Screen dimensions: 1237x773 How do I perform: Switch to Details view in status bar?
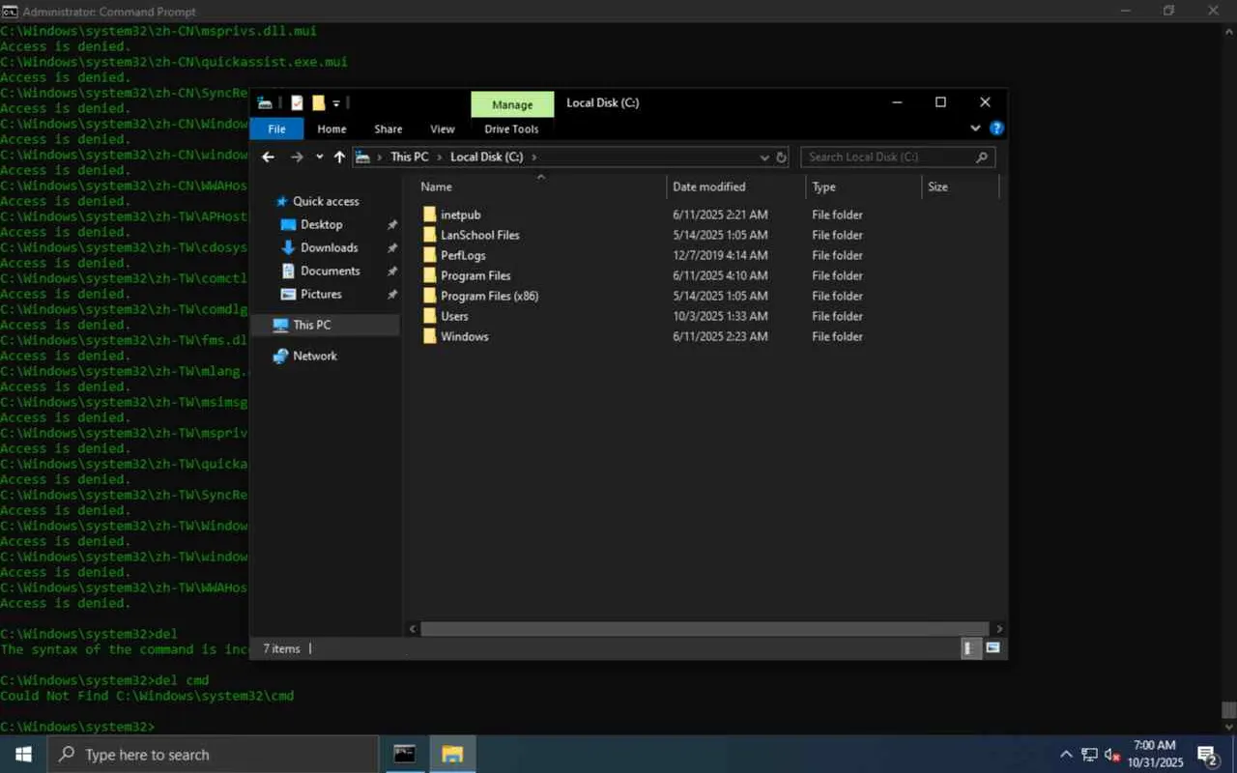pyautogui.click(x=971, y=648)
